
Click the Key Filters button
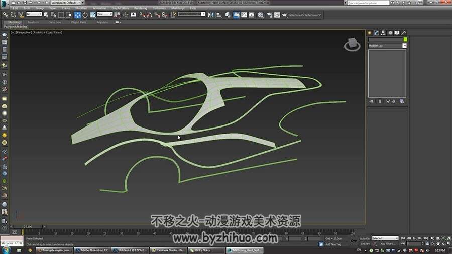388,244
